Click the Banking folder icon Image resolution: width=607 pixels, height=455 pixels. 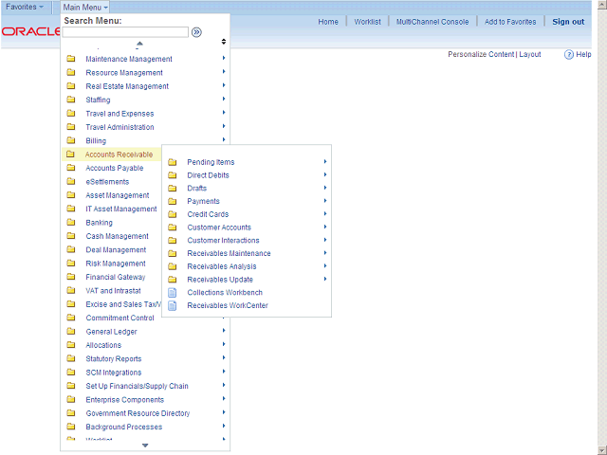point(70,223)
